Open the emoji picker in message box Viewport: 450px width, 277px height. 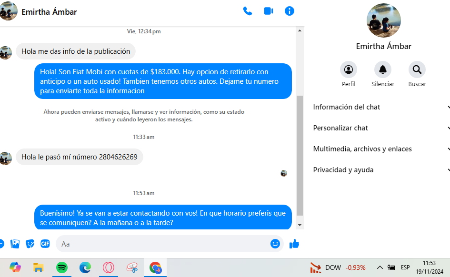coord(275,244)
